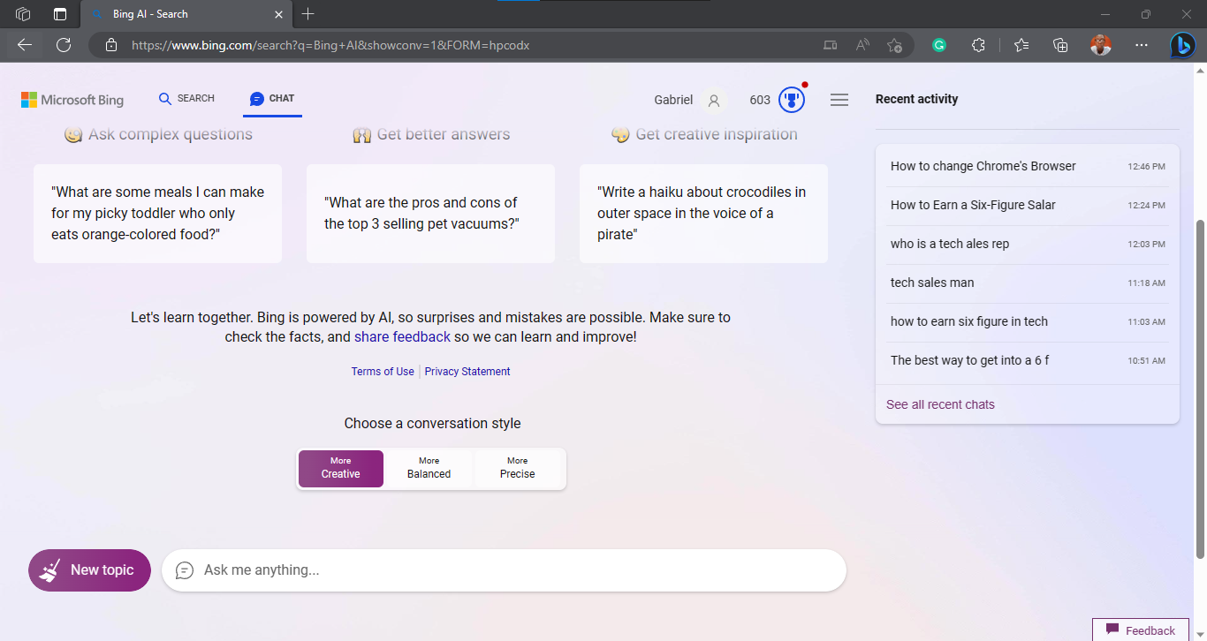Click the Get better answers heading
The width and height of the screenshot is (1207, 641).
(x=431, y=134)
